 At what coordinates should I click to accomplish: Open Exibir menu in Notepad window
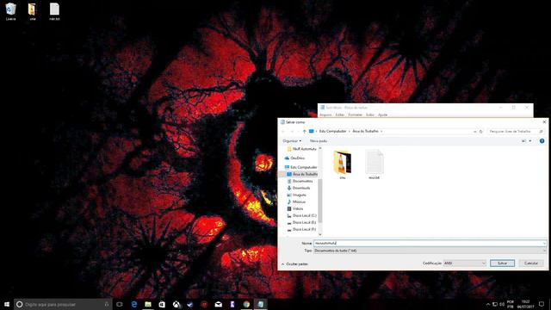point(369,115)
